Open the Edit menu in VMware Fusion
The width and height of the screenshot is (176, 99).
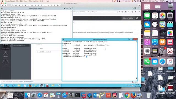coord(21,1)
